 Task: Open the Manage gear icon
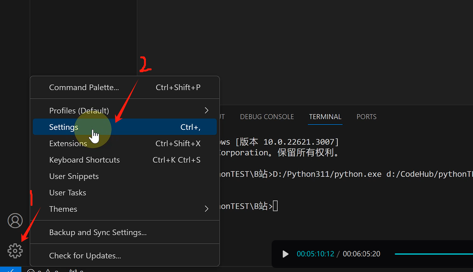(x=15, y=251)
